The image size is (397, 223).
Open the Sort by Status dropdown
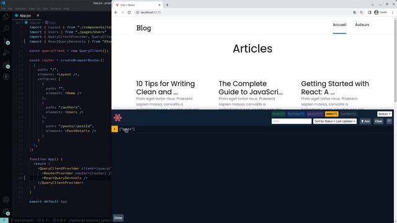click(x=335, y=121)
